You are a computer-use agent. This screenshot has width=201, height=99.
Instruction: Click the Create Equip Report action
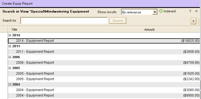pos(17,4)
